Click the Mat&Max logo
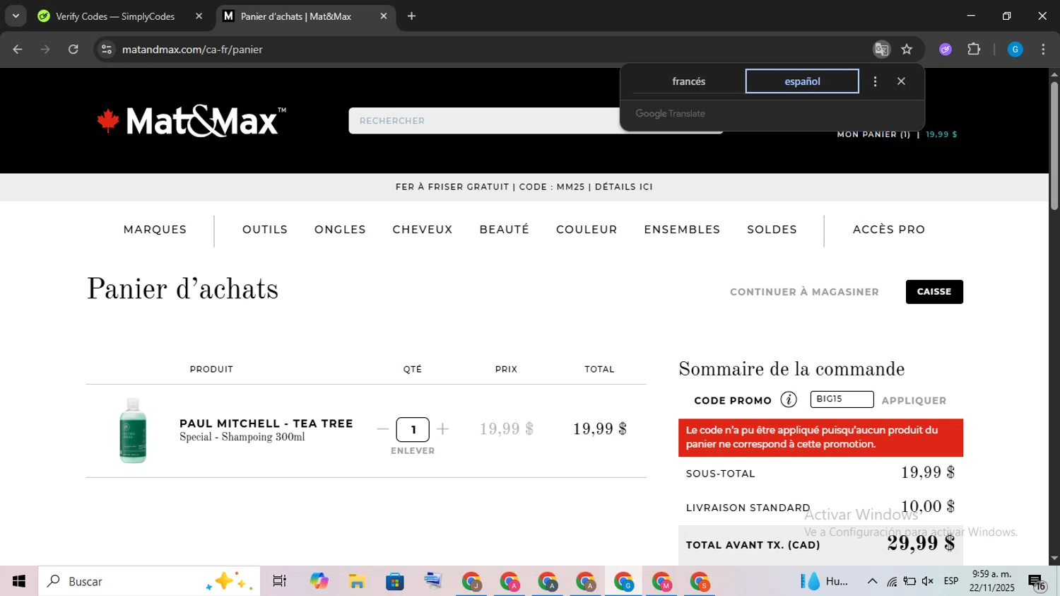 click(192, 121)
